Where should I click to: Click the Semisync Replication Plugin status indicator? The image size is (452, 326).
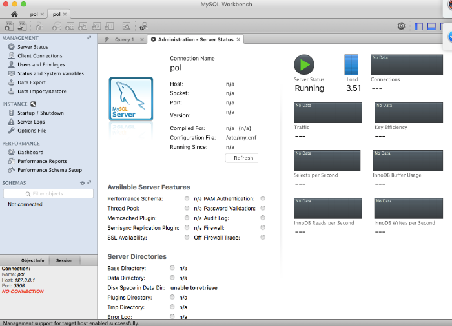click(x=187, y=227)
